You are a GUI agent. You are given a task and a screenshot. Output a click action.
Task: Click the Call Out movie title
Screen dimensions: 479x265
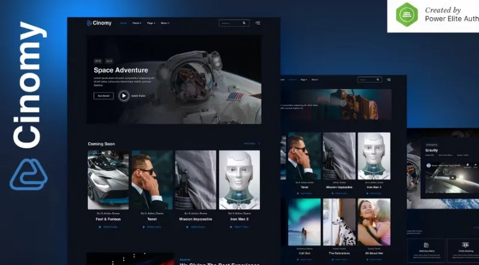pyautogui.click(x=304, y=254)
